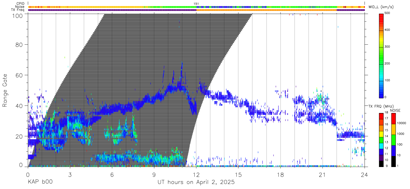The image size is (410, 189).
Task: Click the 'Noise' row label at top left
Action: 20,7
